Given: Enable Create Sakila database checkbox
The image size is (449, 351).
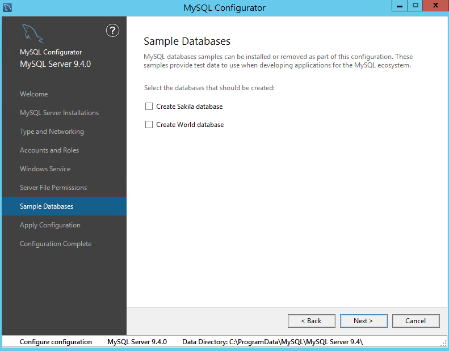Looking at the screenshot, I should click(149, 107).
